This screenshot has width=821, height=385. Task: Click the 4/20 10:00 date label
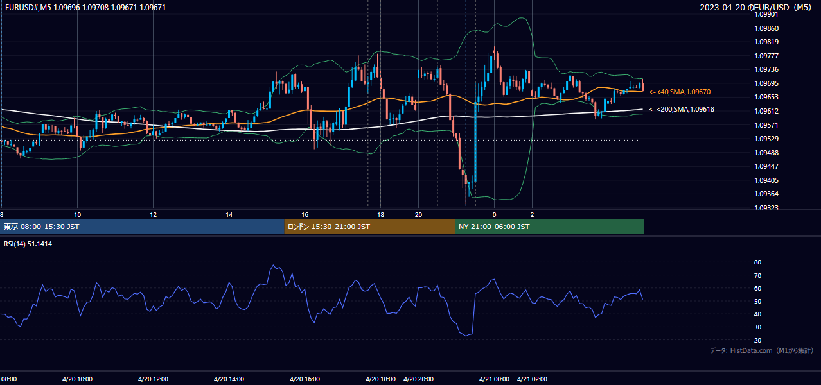(x=77, y=379)
